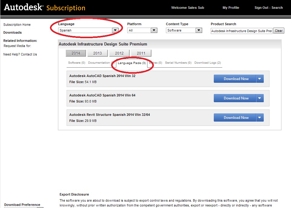Click Need Help? Contact Us
Viewport: 291px width, 208px height.
20,54
